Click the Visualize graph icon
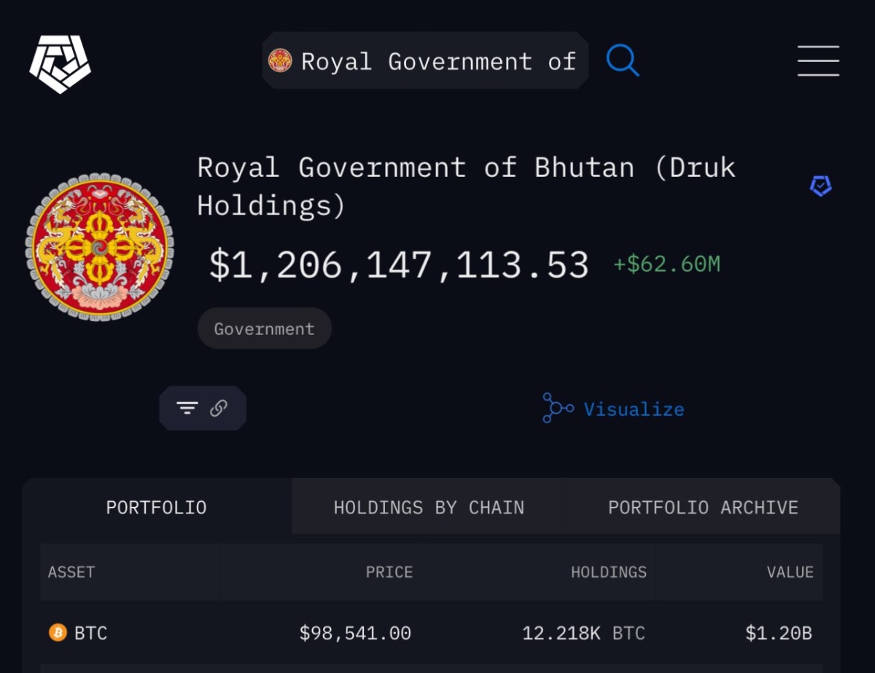The width and height of the screenshot is (875, 673). [x=558, y=409]
